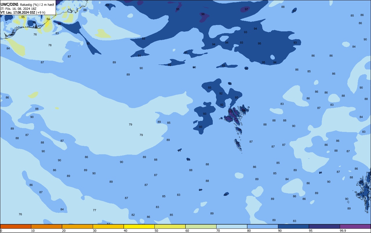Pick the 20–30 amber legend swatch
This screenshot has height=233, width=371.
(77, 226)
